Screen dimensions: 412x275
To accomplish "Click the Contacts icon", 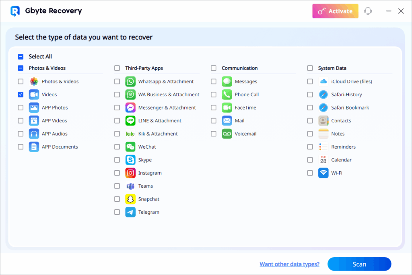I will 323,121.
